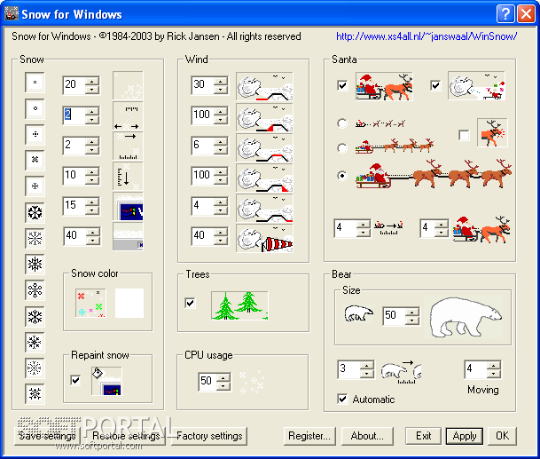The width and height of the screenshot is (540, 459).
Task: Click the snow on blue window picture beside 15
Action: pyautogui.click(x=128, y=206)
